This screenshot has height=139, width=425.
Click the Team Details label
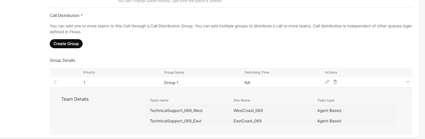[75, 99]
